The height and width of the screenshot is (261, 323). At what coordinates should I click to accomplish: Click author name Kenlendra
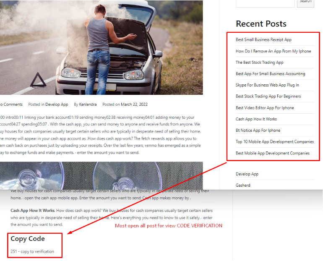tap(88, 104)
